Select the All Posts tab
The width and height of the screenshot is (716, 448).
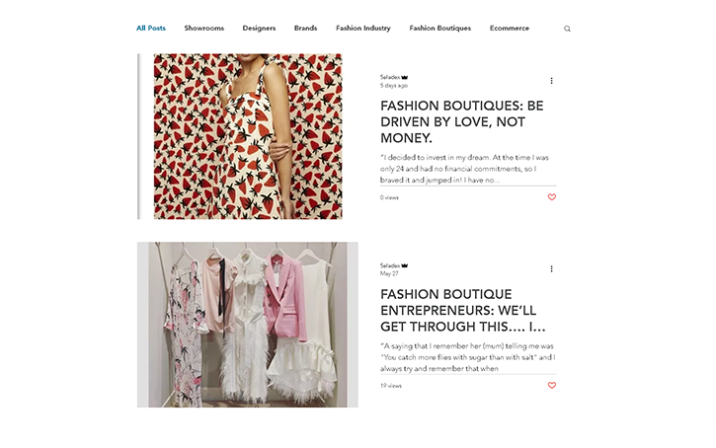click(x=151, y=28)
